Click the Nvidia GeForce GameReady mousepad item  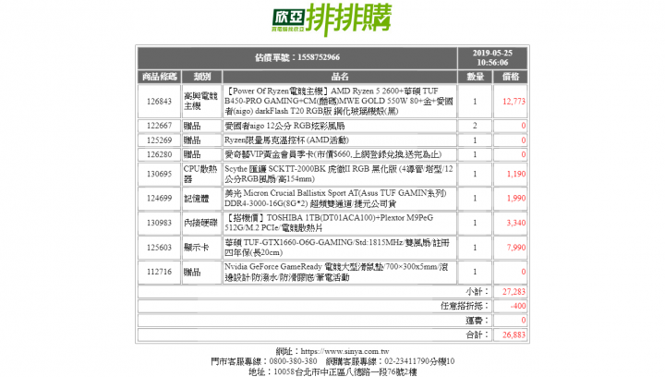tap(336, 272)
